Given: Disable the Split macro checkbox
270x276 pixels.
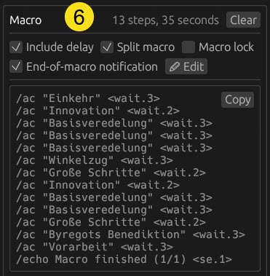Looking at the screenshot, I should point(107,47).
